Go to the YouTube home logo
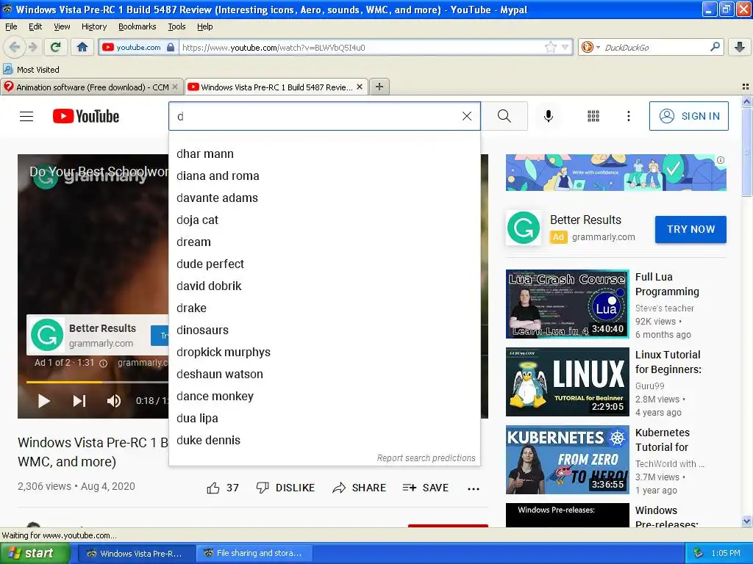This screenshot has width=753, height=564. pos(86,116)
